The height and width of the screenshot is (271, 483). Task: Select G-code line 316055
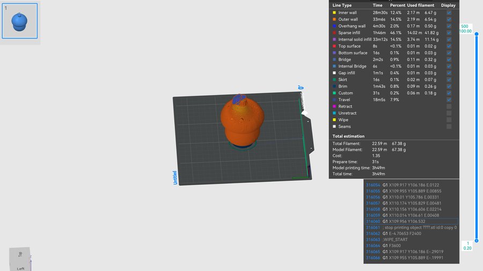pyautogui.click(x=411, y=191)
